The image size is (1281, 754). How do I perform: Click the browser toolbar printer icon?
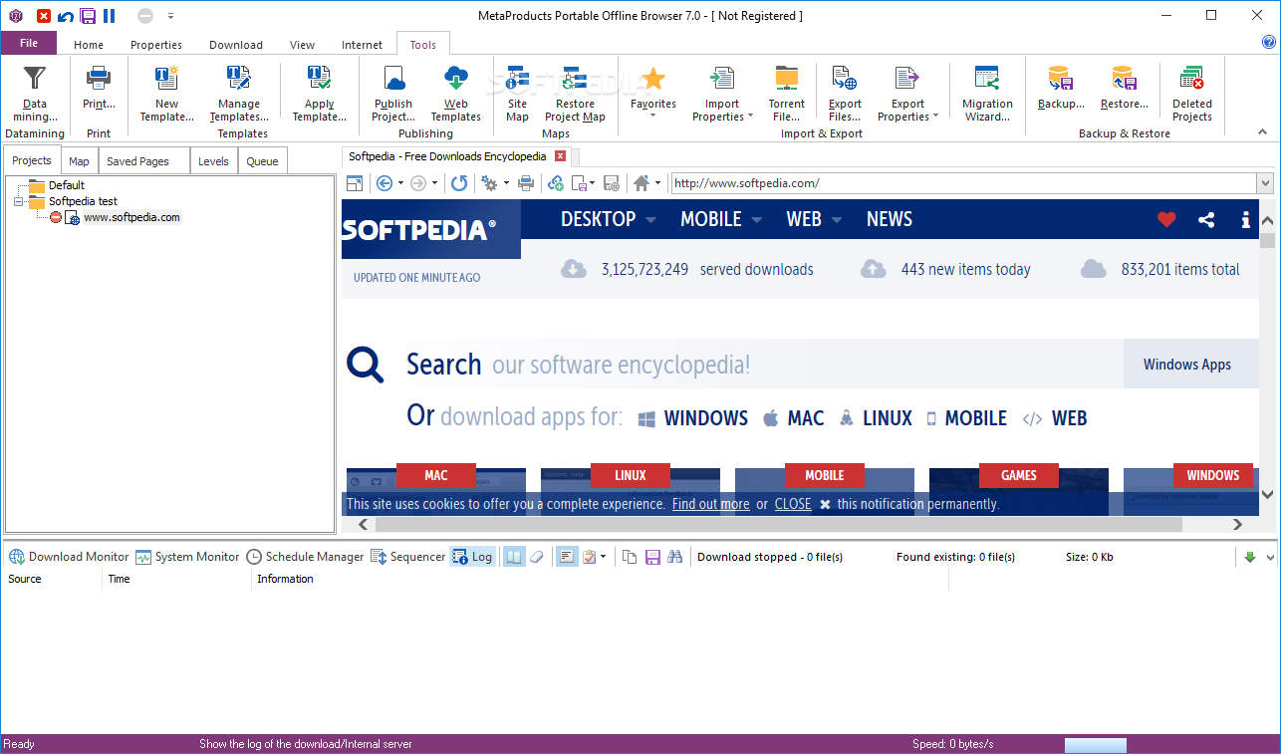[x=526, y=183]
